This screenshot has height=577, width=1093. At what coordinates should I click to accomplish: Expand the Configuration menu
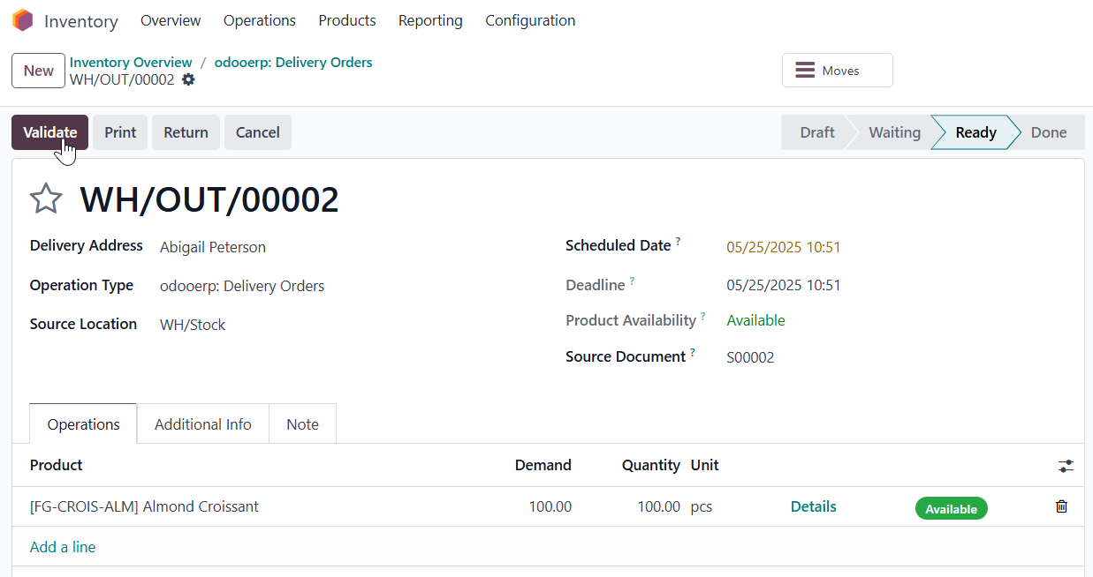[x=530, y=20]
